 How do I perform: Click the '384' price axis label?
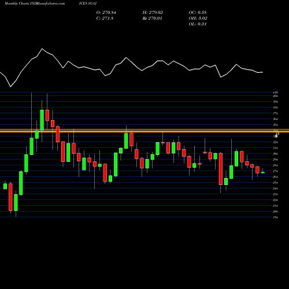coord(275,108)
